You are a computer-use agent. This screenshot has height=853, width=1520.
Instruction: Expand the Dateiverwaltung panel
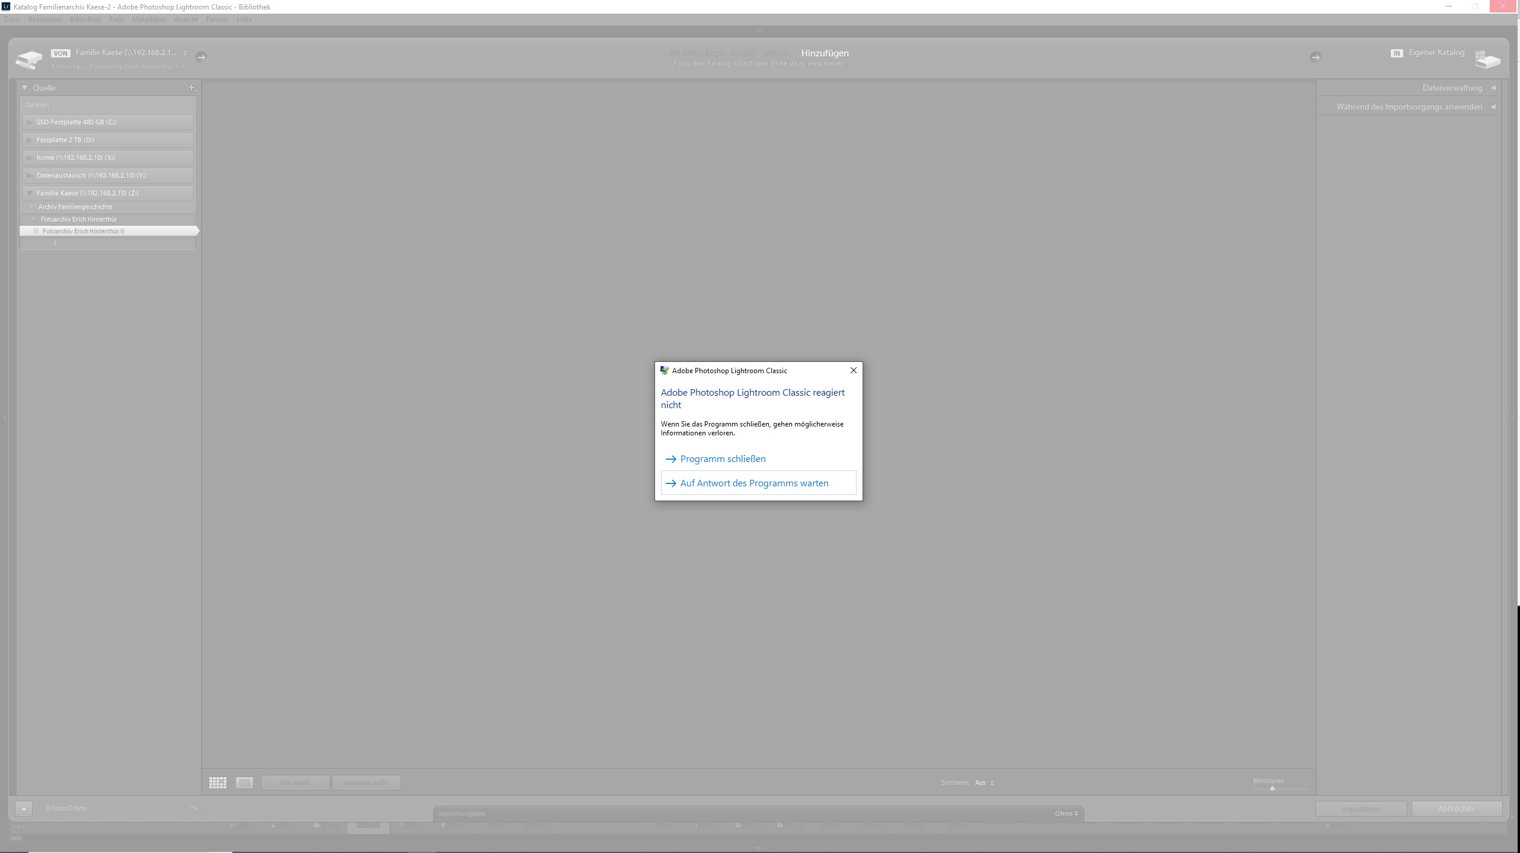tap(1492, 88)
